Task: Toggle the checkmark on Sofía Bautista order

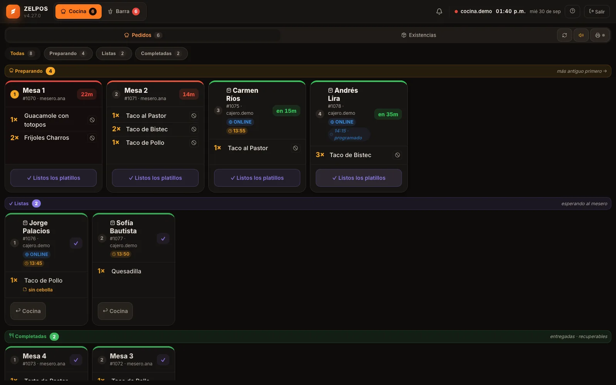Action: coord(163,239)
